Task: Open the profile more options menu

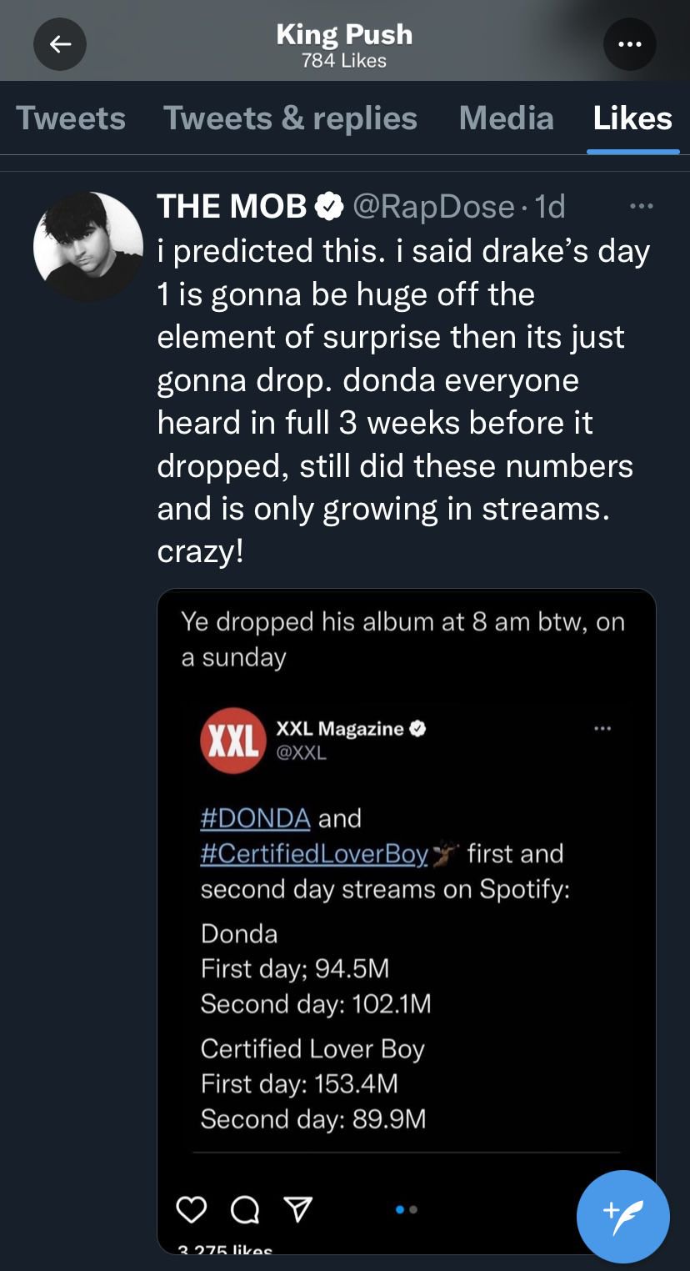Action: pyautogui.click(x=629, y=44)
